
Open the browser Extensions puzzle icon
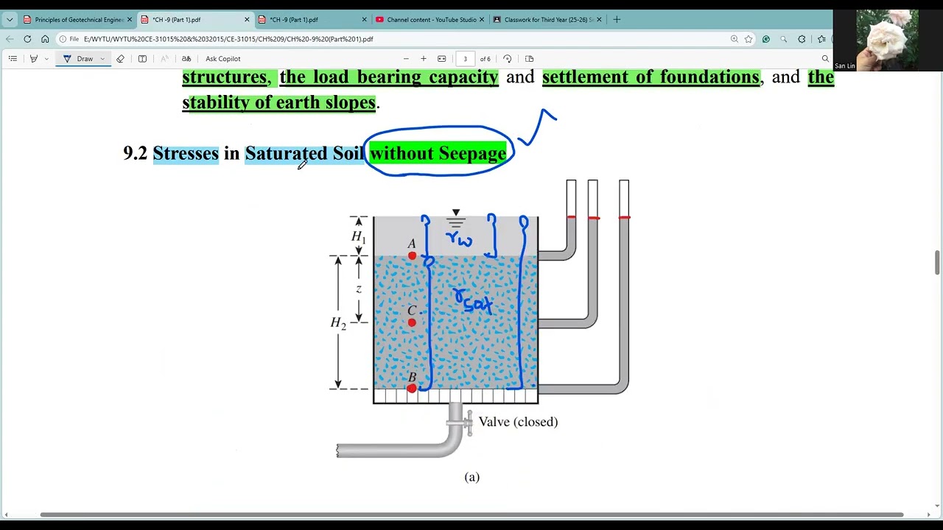(x=802, y=39)
